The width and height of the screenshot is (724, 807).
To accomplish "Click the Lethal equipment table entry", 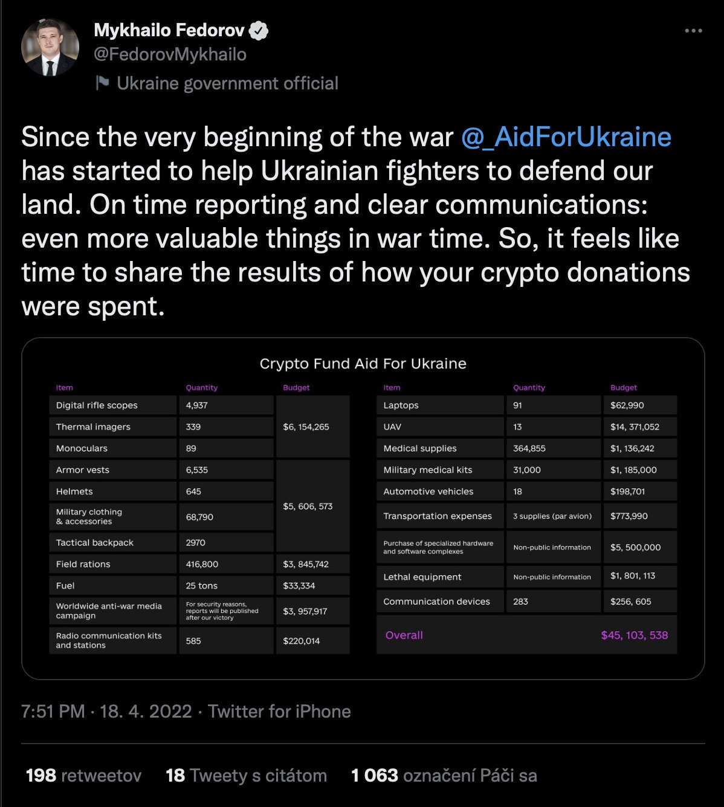I will [x=439, y=577].
